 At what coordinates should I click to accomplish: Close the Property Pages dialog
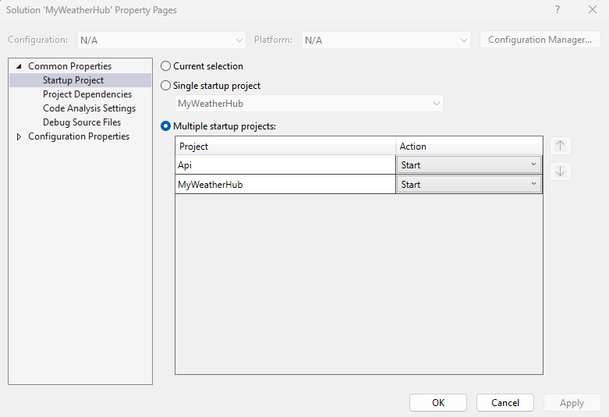click(x=593, y=9)
